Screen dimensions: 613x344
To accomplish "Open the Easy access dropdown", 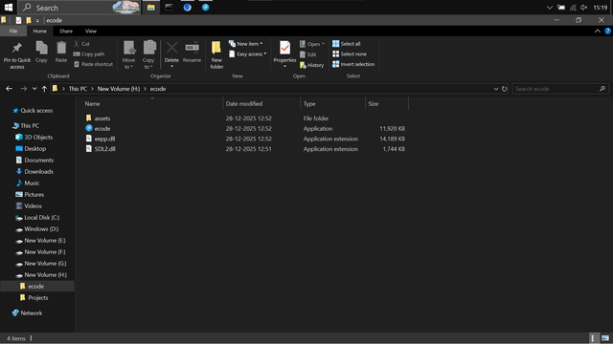I will [248, 54].
